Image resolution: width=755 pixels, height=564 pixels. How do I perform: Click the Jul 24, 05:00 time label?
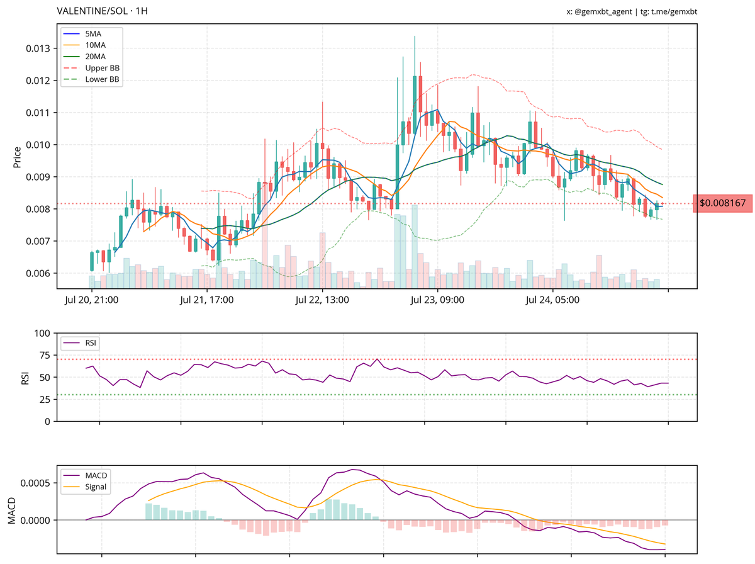[552, 300]
